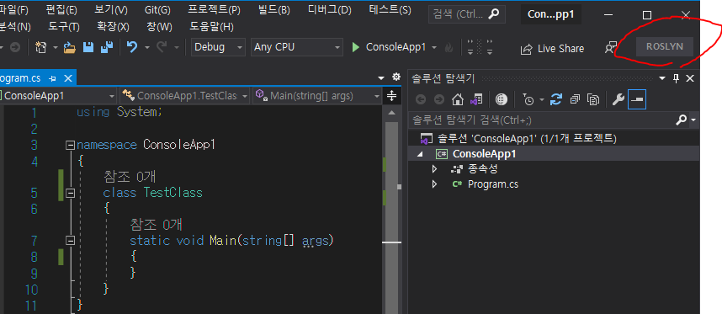Switch between solution and folder views icon
Viewport: 722px width, 314px height.
click(476, 99)
